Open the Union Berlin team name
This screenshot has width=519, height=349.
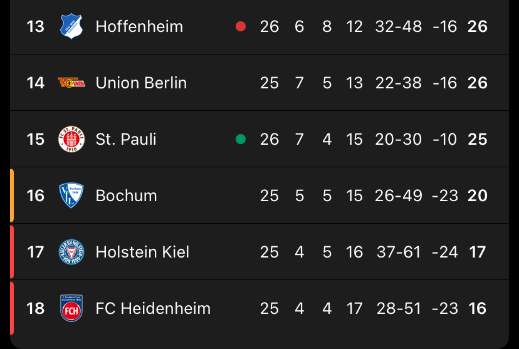(141, 83)
